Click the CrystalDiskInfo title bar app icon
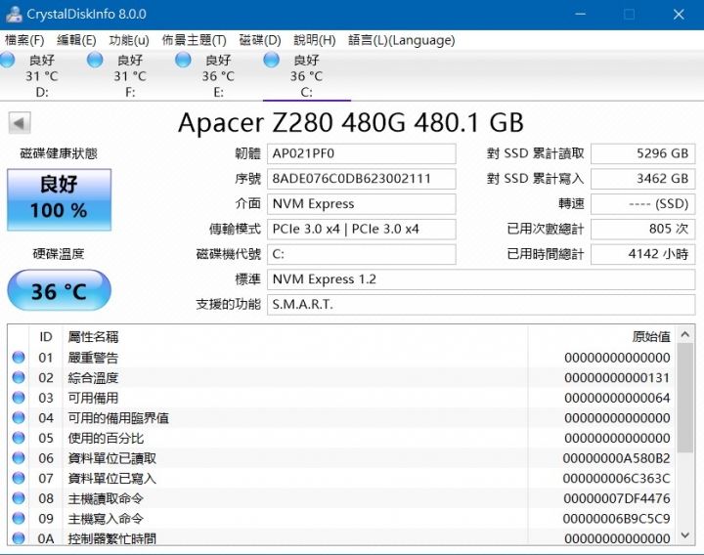The width and height of the screenshot is (704, 555). click(13, 14)
